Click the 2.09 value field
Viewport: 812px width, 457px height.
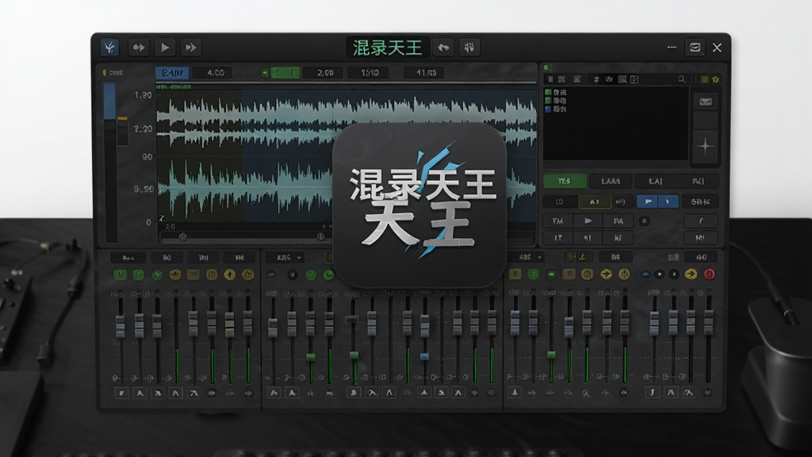[324, 73]
